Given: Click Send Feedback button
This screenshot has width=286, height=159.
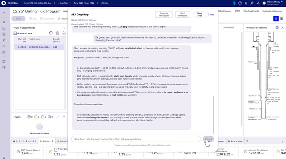Looking at the screenshot, I should (x=183, y=15).
